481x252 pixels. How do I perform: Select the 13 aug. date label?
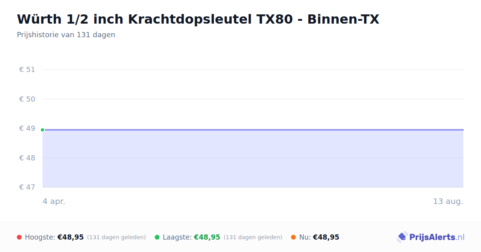tap(448, 201)
